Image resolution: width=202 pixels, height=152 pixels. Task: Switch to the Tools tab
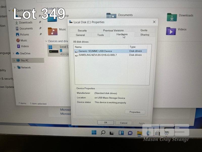click(x=100, y=35)
